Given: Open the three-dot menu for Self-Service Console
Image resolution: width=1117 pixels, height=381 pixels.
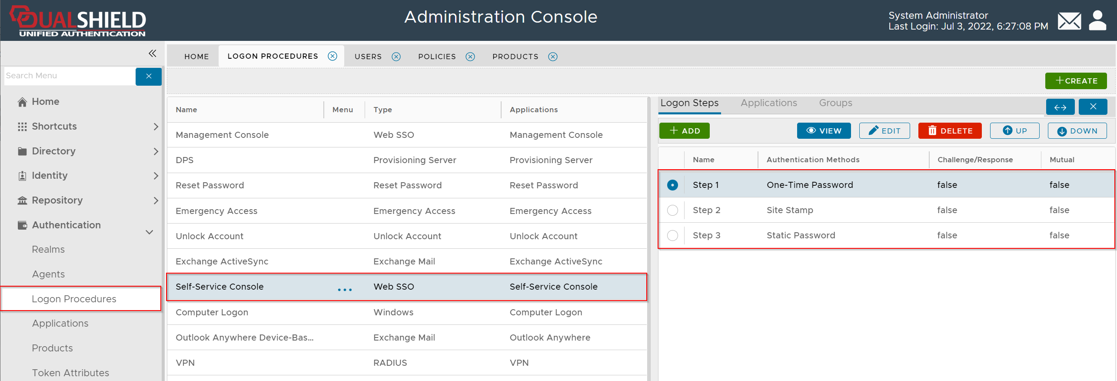Looking at the screenshot, I should point(345,289).
